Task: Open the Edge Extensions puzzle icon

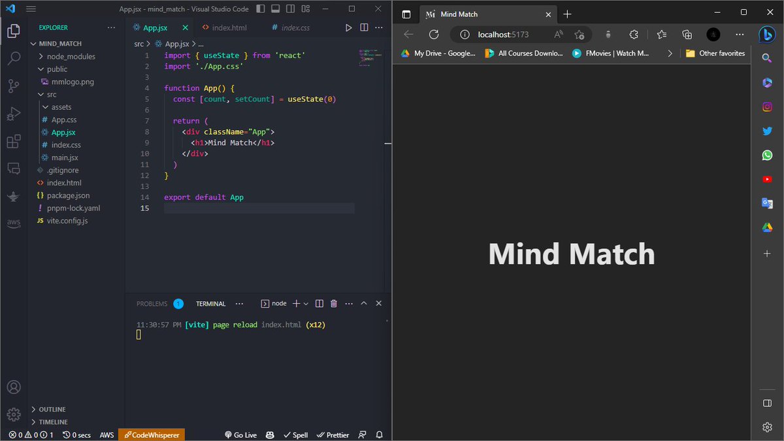Action: click(x=634, y=35)
